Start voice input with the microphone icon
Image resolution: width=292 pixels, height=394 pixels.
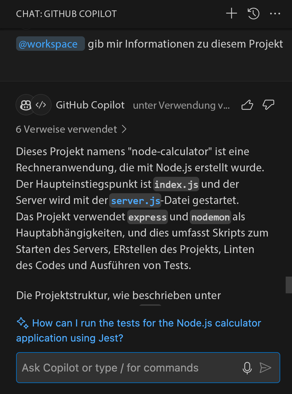(x=247, y=368)
